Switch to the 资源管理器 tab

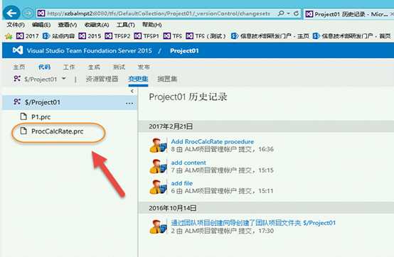[x=102, y=80]
